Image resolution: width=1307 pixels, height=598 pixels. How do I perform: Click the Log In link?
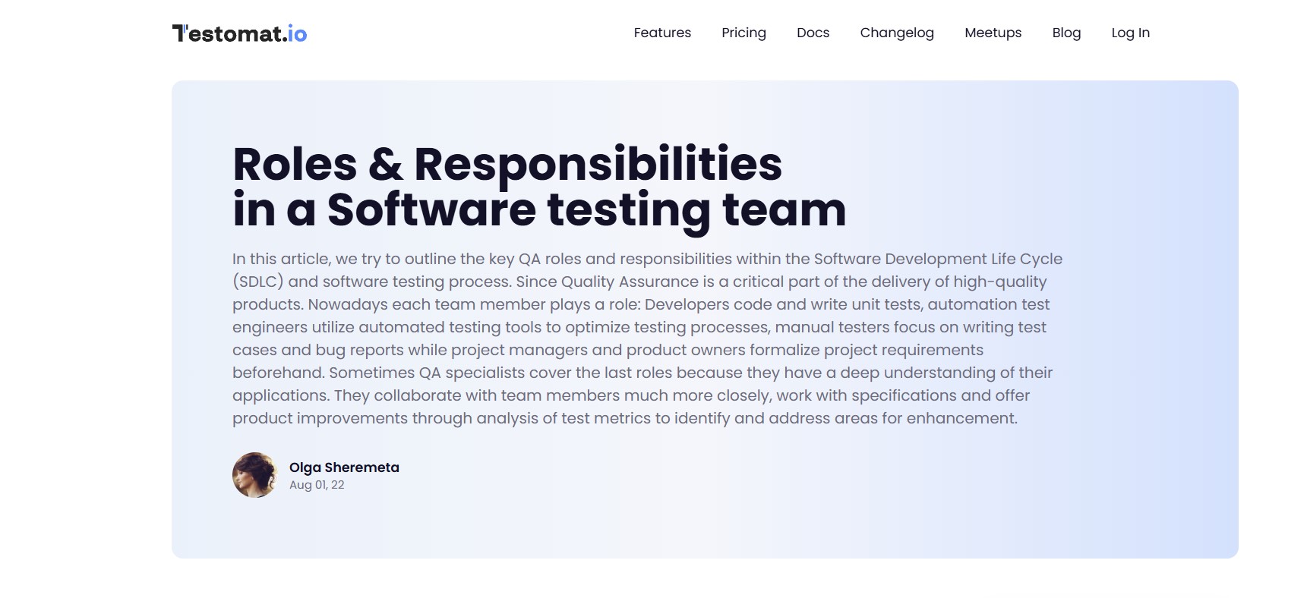[x=1130, y=33]
